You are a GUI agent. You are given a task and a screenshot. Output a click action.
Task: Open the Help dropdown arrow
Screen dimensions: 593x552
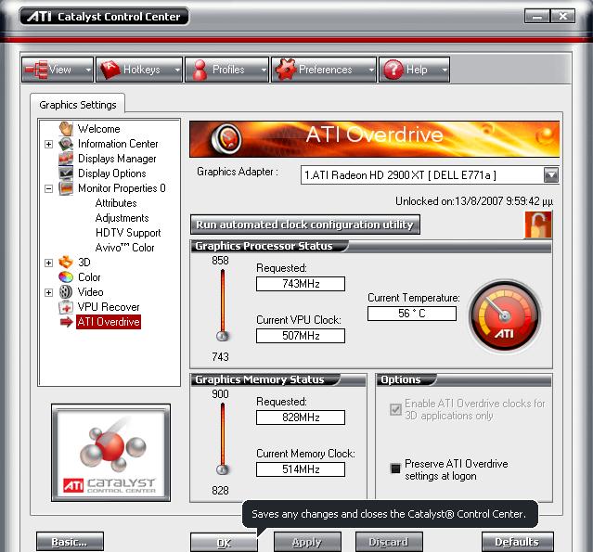(x=445, y=70)
